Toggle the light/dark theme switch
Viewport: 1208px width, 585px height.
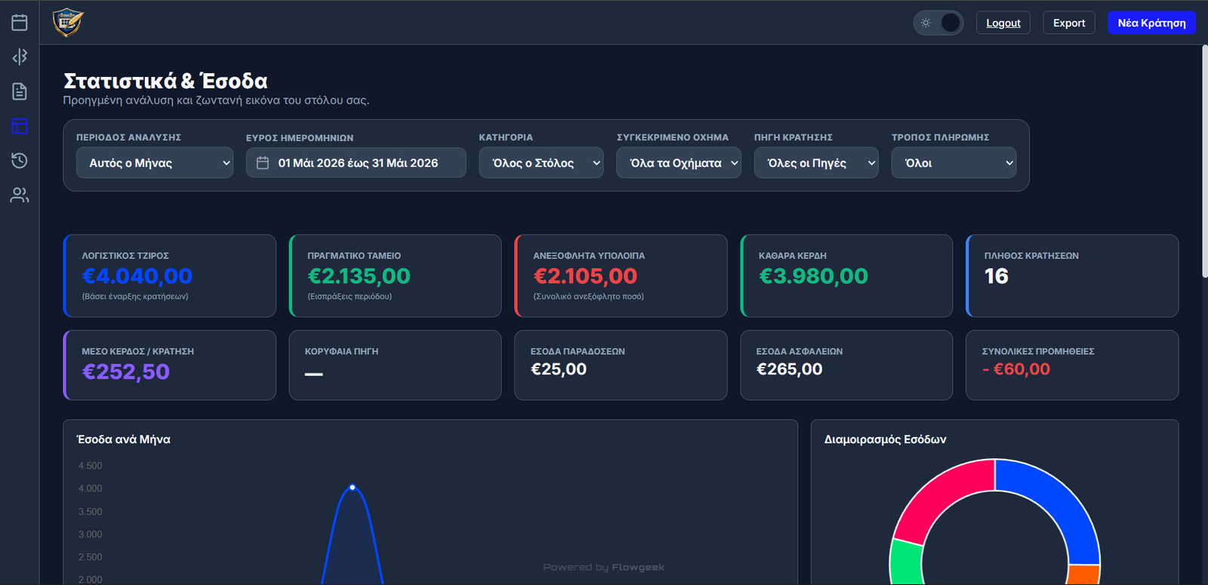pos(938,23)
